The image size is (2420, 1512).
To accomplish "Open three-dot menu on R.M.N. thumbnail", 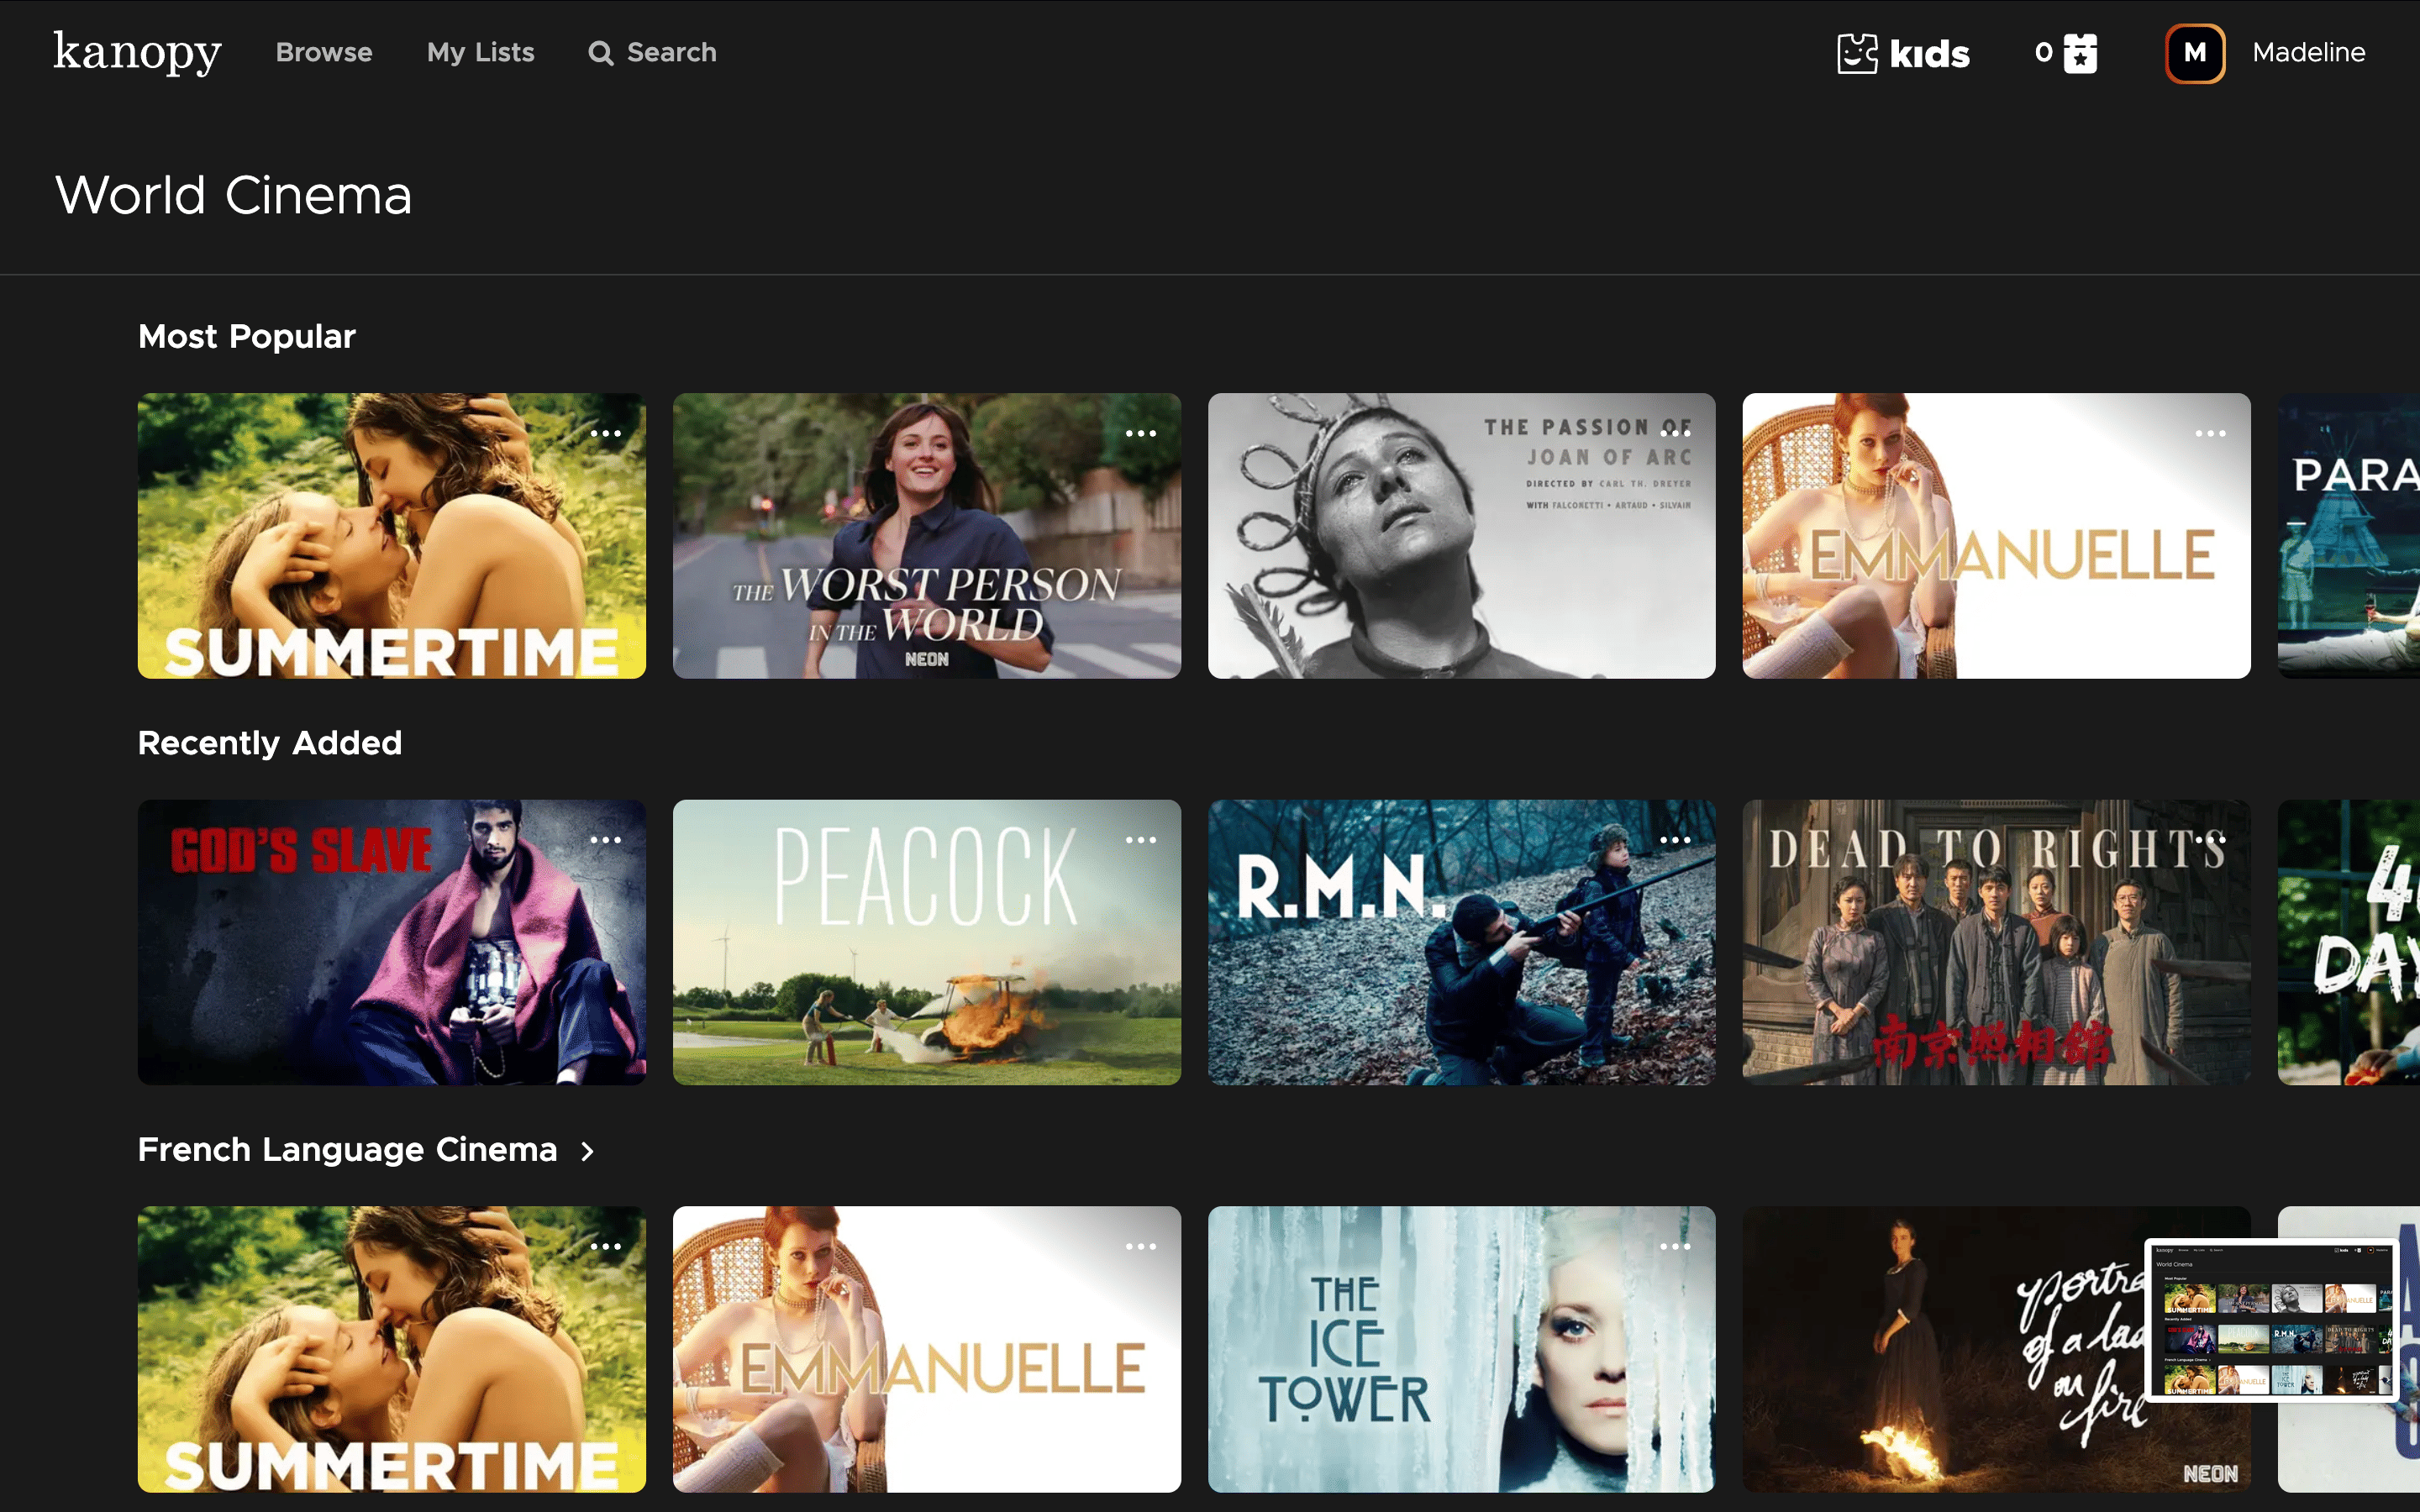I will (x=1676, y=840).
